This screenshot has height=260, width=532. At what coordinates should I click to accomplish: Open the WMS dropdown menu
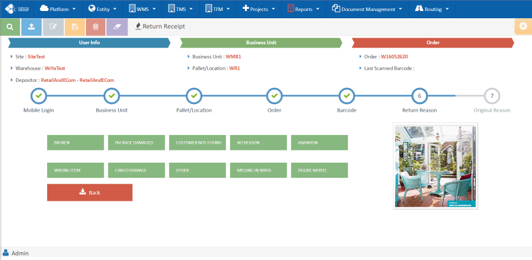[x=142, y=9]
